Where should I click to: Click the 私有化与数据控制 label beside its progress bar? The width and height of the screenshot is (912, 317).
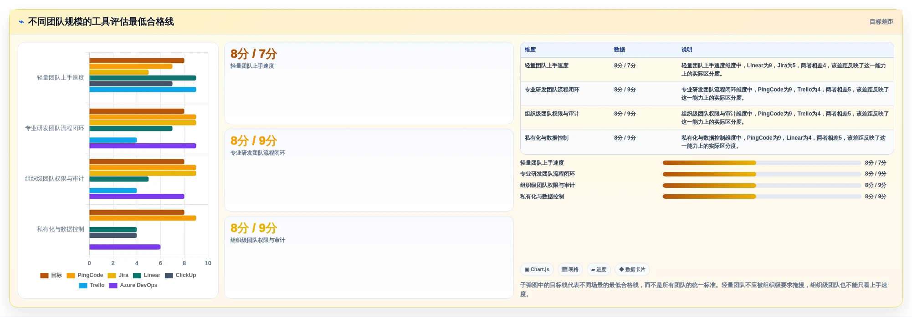click(542, 196)
